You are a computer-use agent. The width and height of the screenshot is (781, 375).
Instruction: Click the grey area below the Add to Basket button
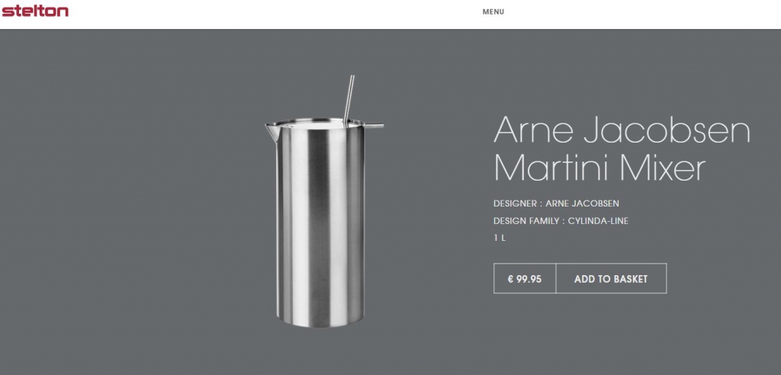point(580,334)
